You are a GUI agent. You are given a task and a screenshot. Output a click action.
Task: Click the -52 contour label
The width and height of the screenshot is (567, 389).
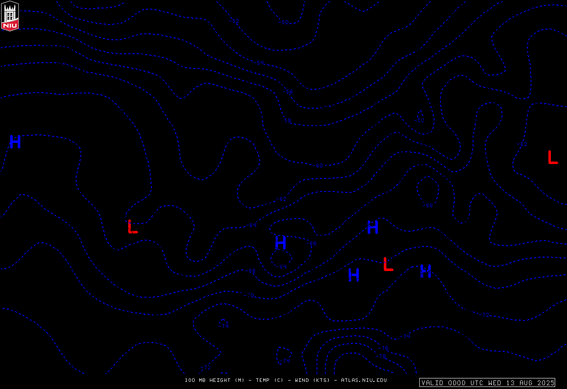pos(234,21)
